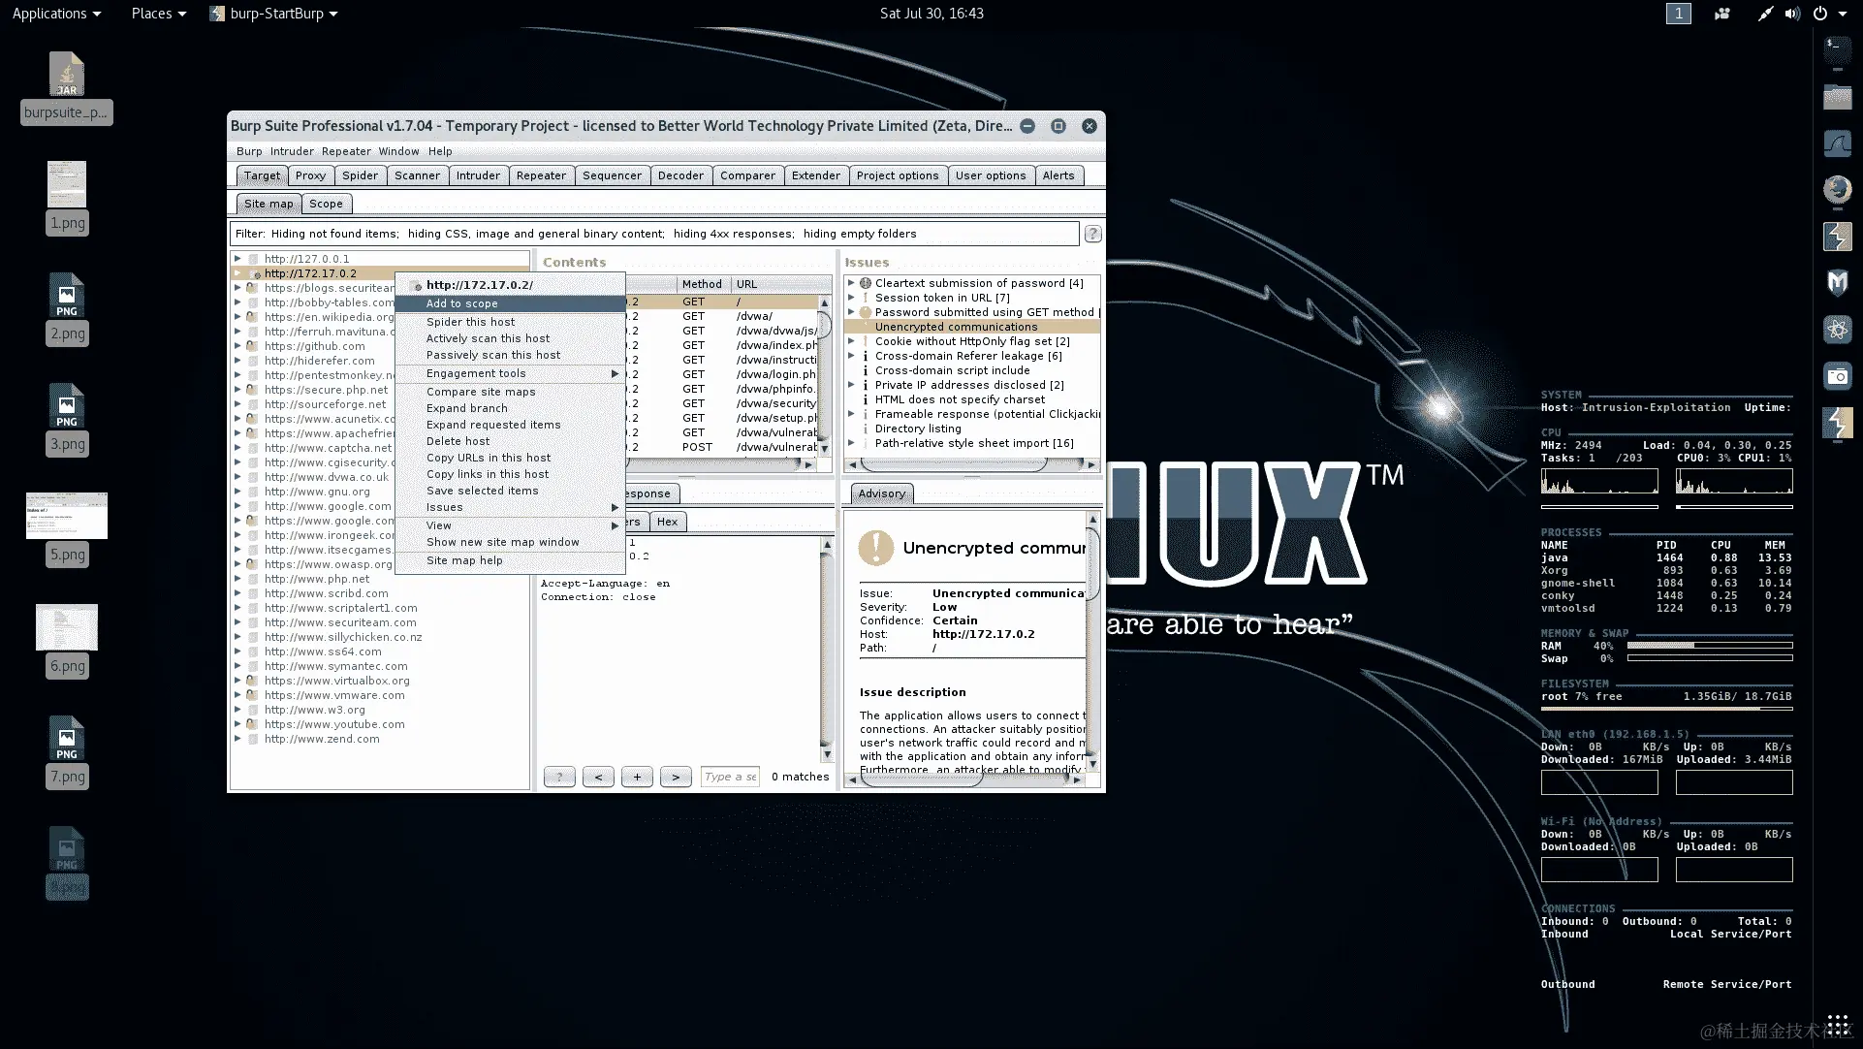Viewport: 1863px width, 1049px height.
Task: Switch to the Scope sub-tab
Action: coord(326,204)
